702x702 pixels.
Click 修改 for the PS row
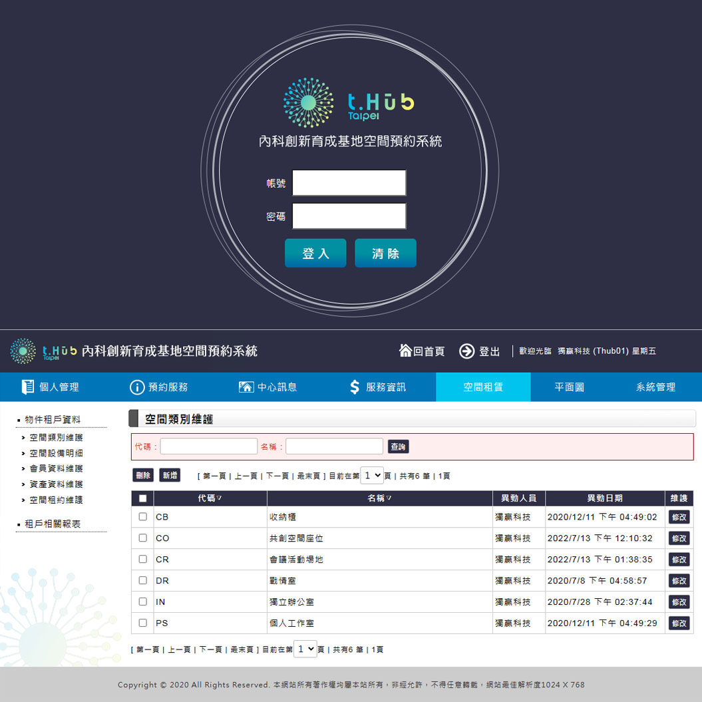coord(679,623)
